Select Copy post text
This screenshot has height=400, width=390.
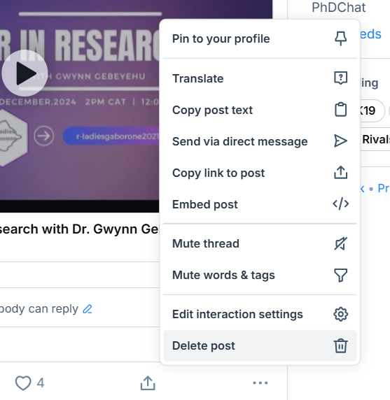click(260, 110)
